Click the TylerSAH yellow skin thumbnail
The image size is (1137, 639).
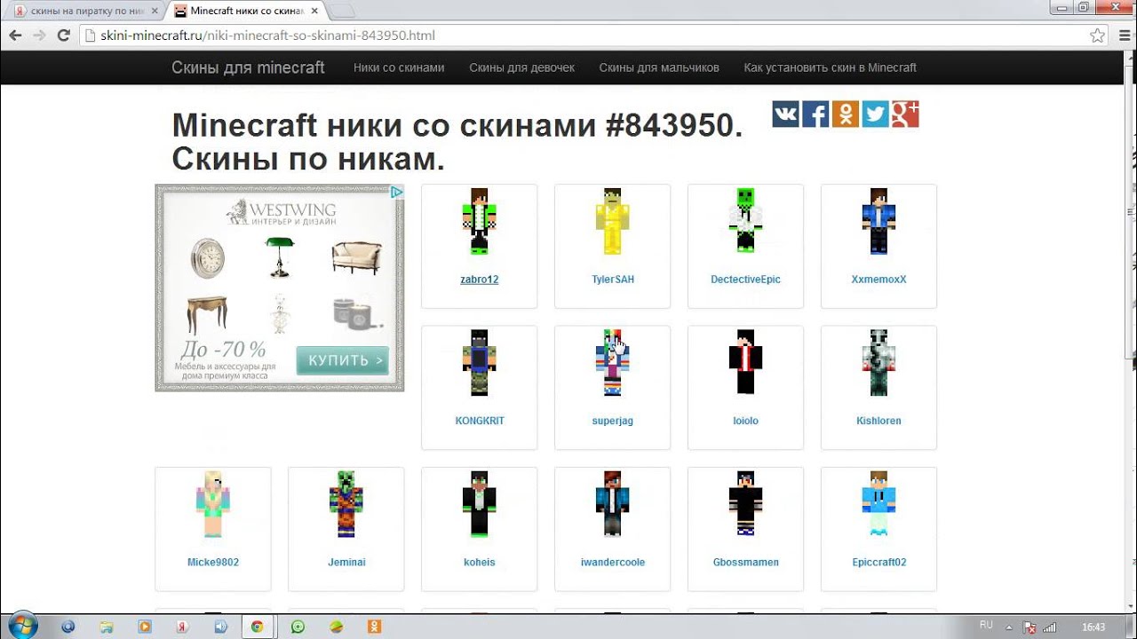click(613, 221)
